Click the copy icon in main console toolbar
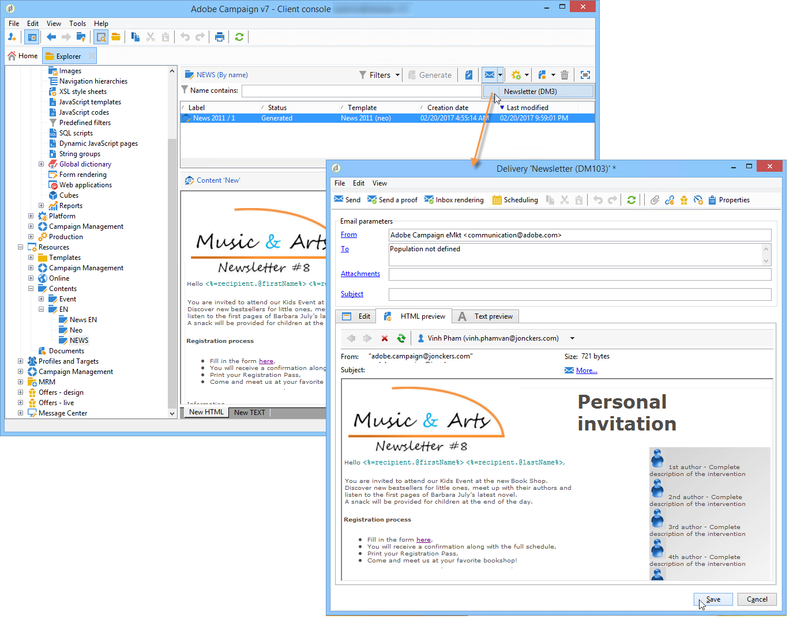Image resolution: width=797 pixels, height=627 pixels. click(x=136, y=37)
